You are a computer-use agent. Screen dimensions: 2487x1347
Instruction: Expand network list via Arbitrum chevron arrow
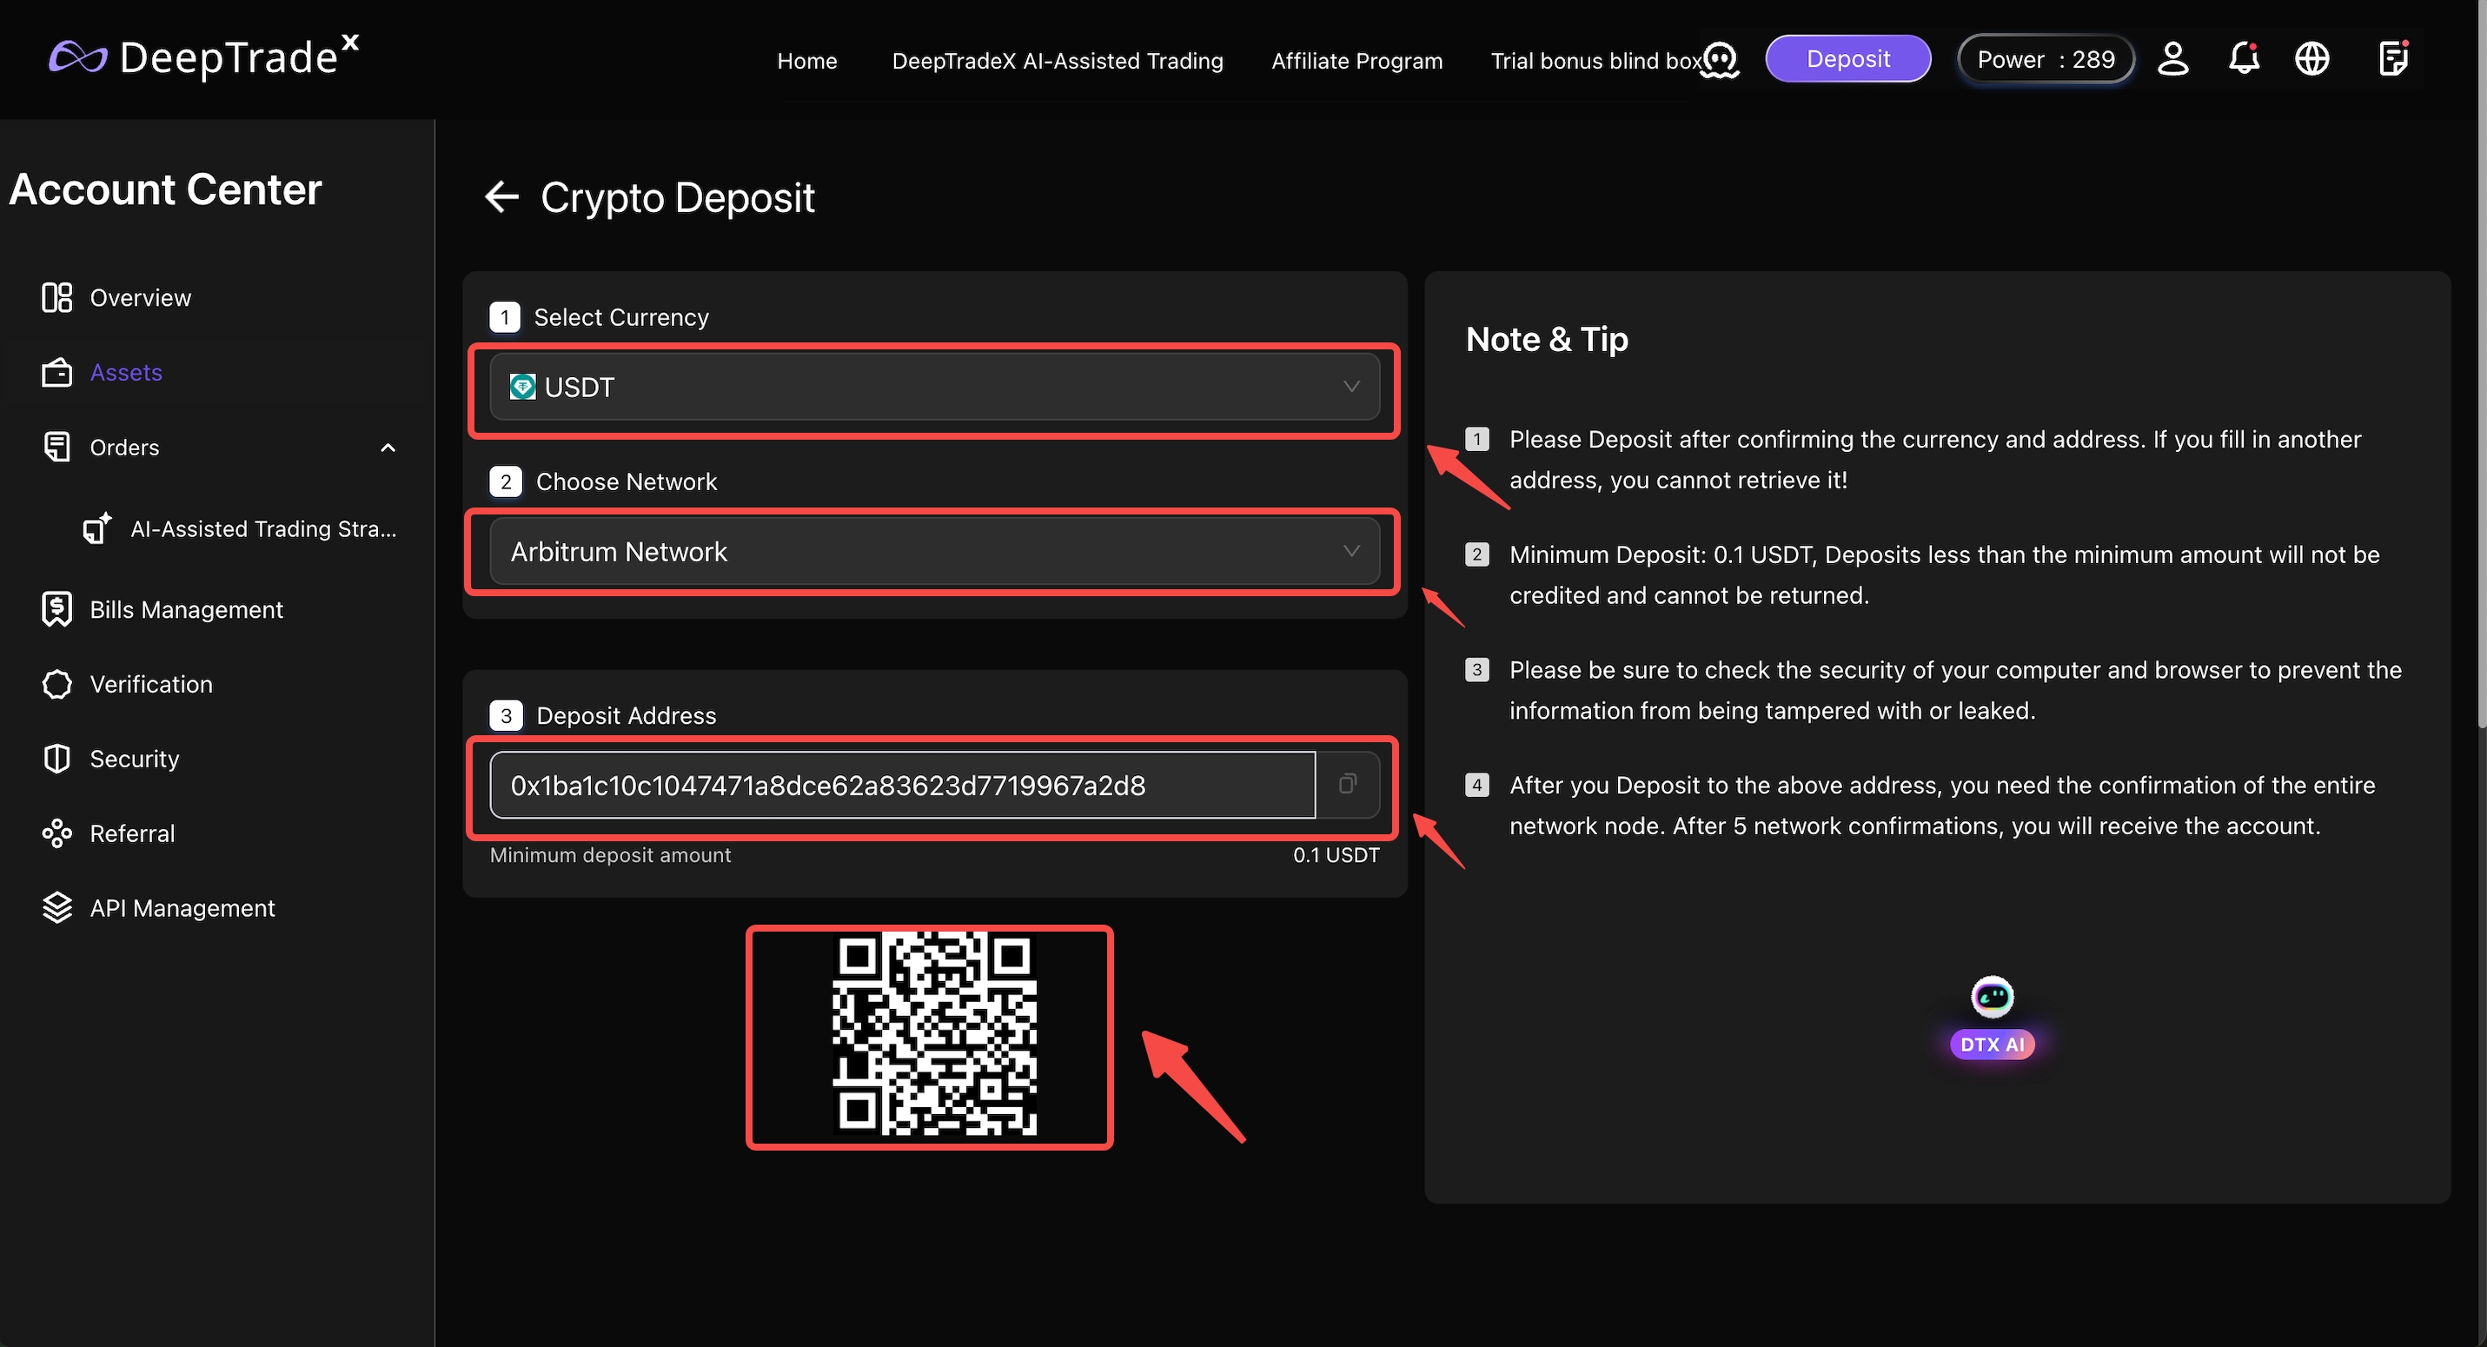click(1351, 551)
